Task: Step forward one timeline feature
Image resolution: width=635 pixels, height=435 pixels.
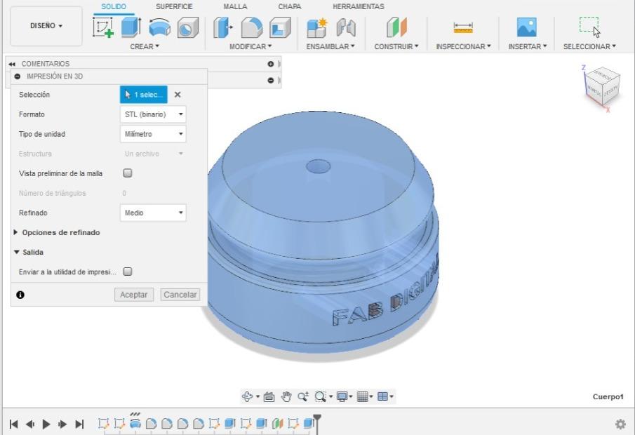Action: coord(62,424)
